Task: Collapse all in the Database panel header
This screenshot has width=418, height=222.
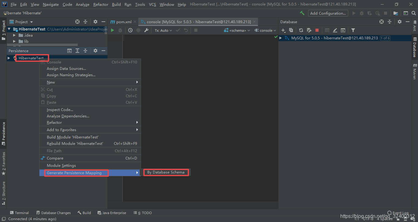Action: [390, 22]
